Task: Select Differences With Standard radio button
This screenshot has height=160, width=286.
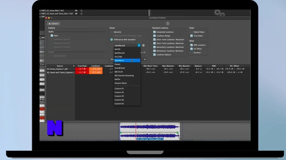Action: tap(111, 39)
